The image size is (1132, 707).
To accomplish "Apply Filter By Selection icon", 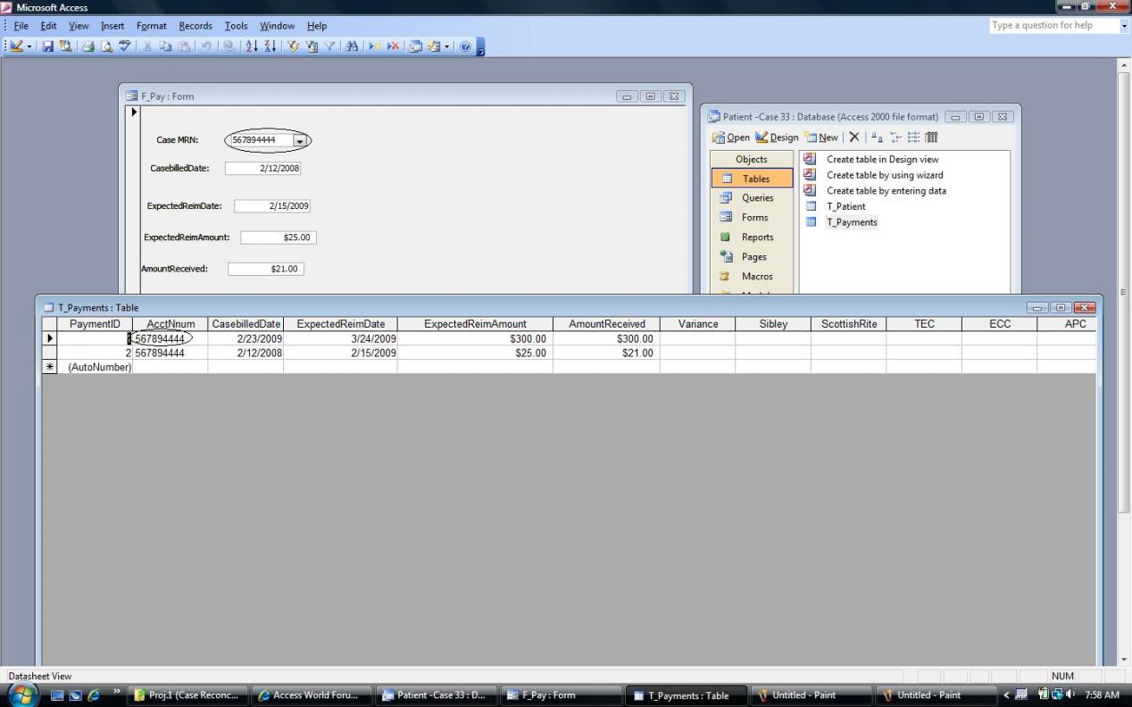I will [x=293, y=46].
